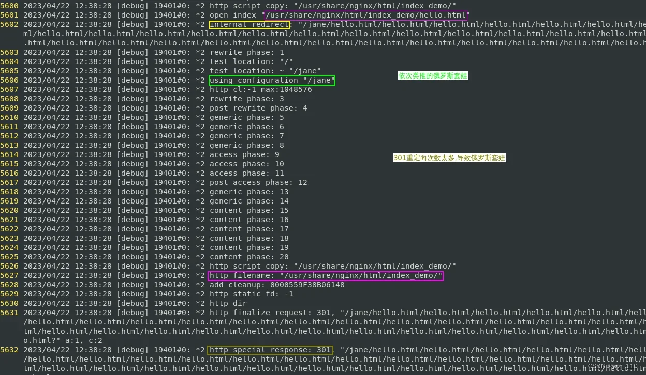Select the 'generic phase: 8' log line
The height and width of the screenshot is (375, 646).
tap(142, 145)
